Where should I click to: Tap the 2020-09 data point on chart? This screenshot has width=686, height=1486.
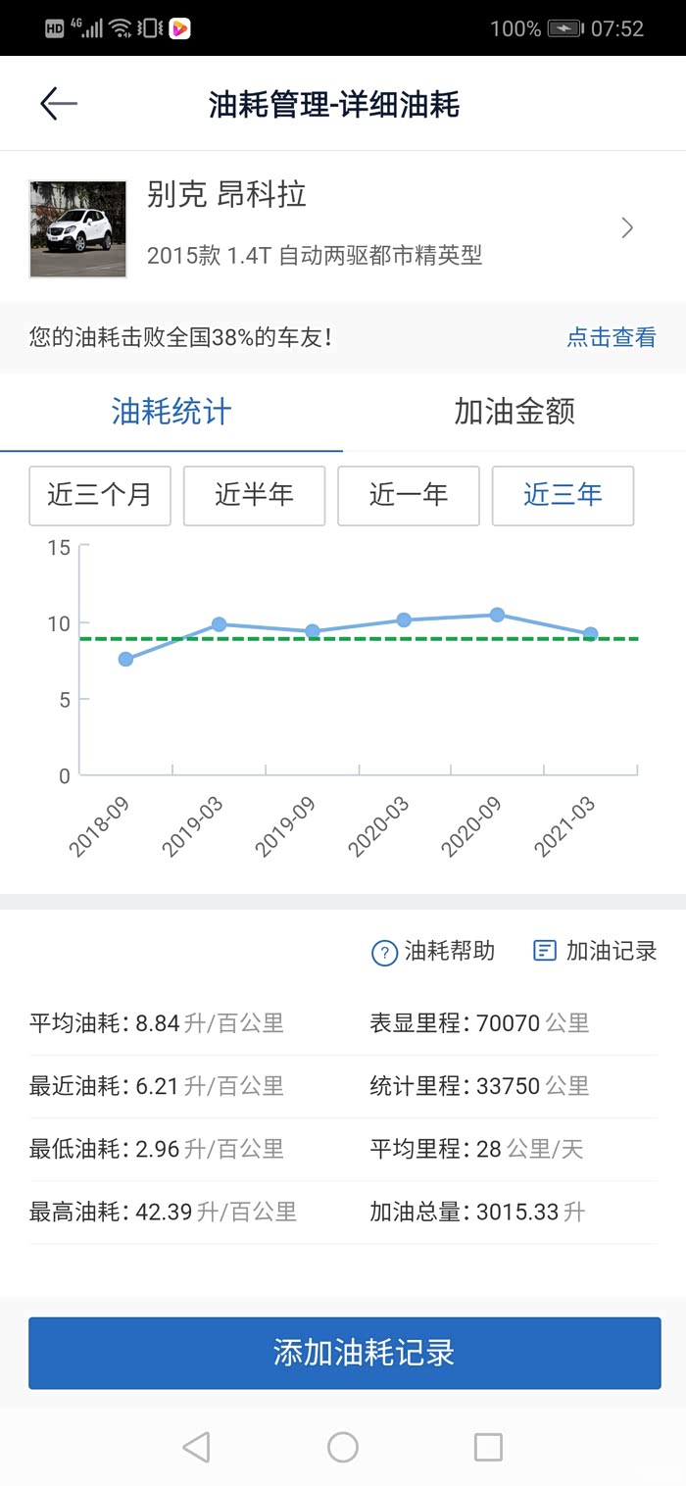tap(497, 615)
